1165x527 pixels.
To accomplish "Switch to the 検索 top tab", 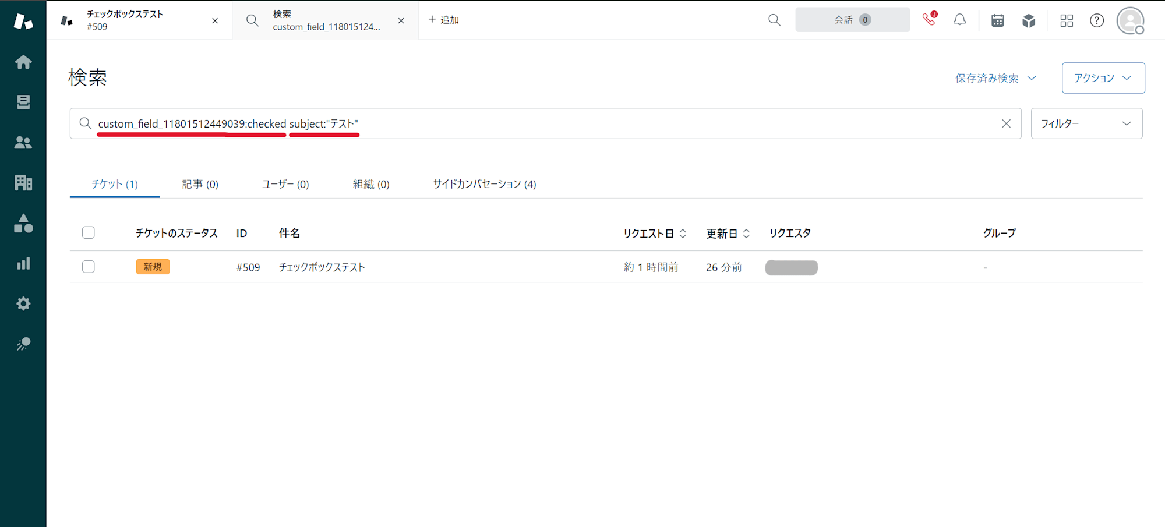I will 326,20.
